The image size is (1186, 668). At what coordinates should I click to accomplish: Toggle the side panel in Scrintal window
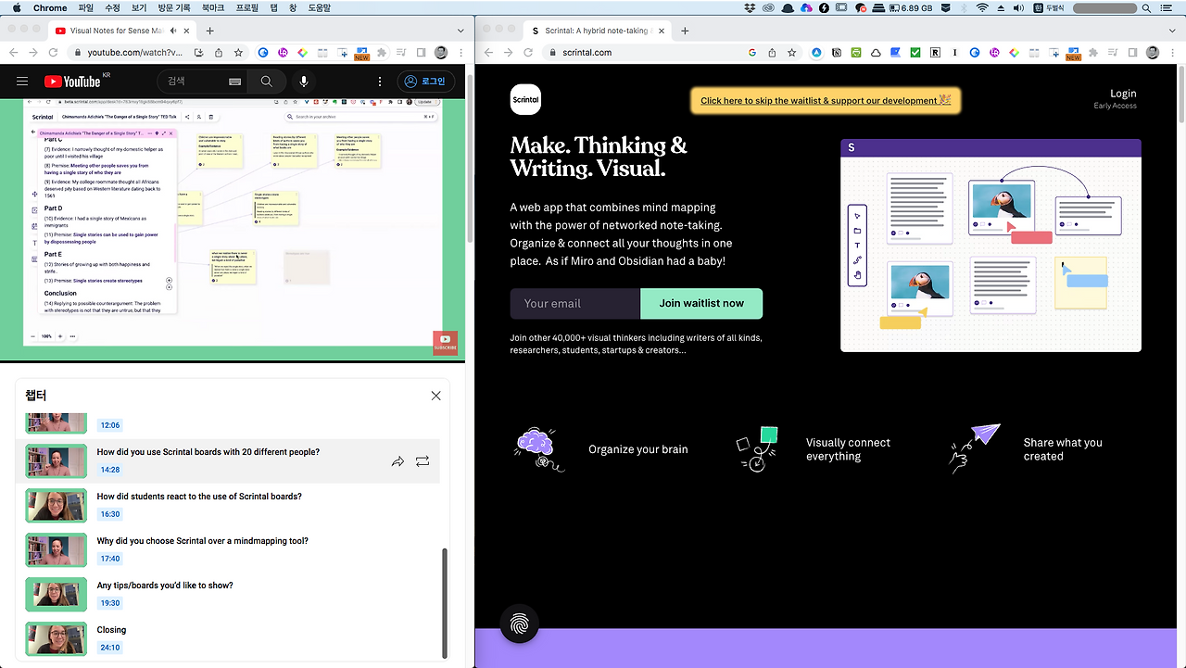pyautogui.click(x=1132, y=53)
